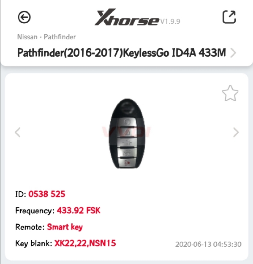Click the "ID:" field label
Screen dimensions: 253x264
(x=21, y=194)
